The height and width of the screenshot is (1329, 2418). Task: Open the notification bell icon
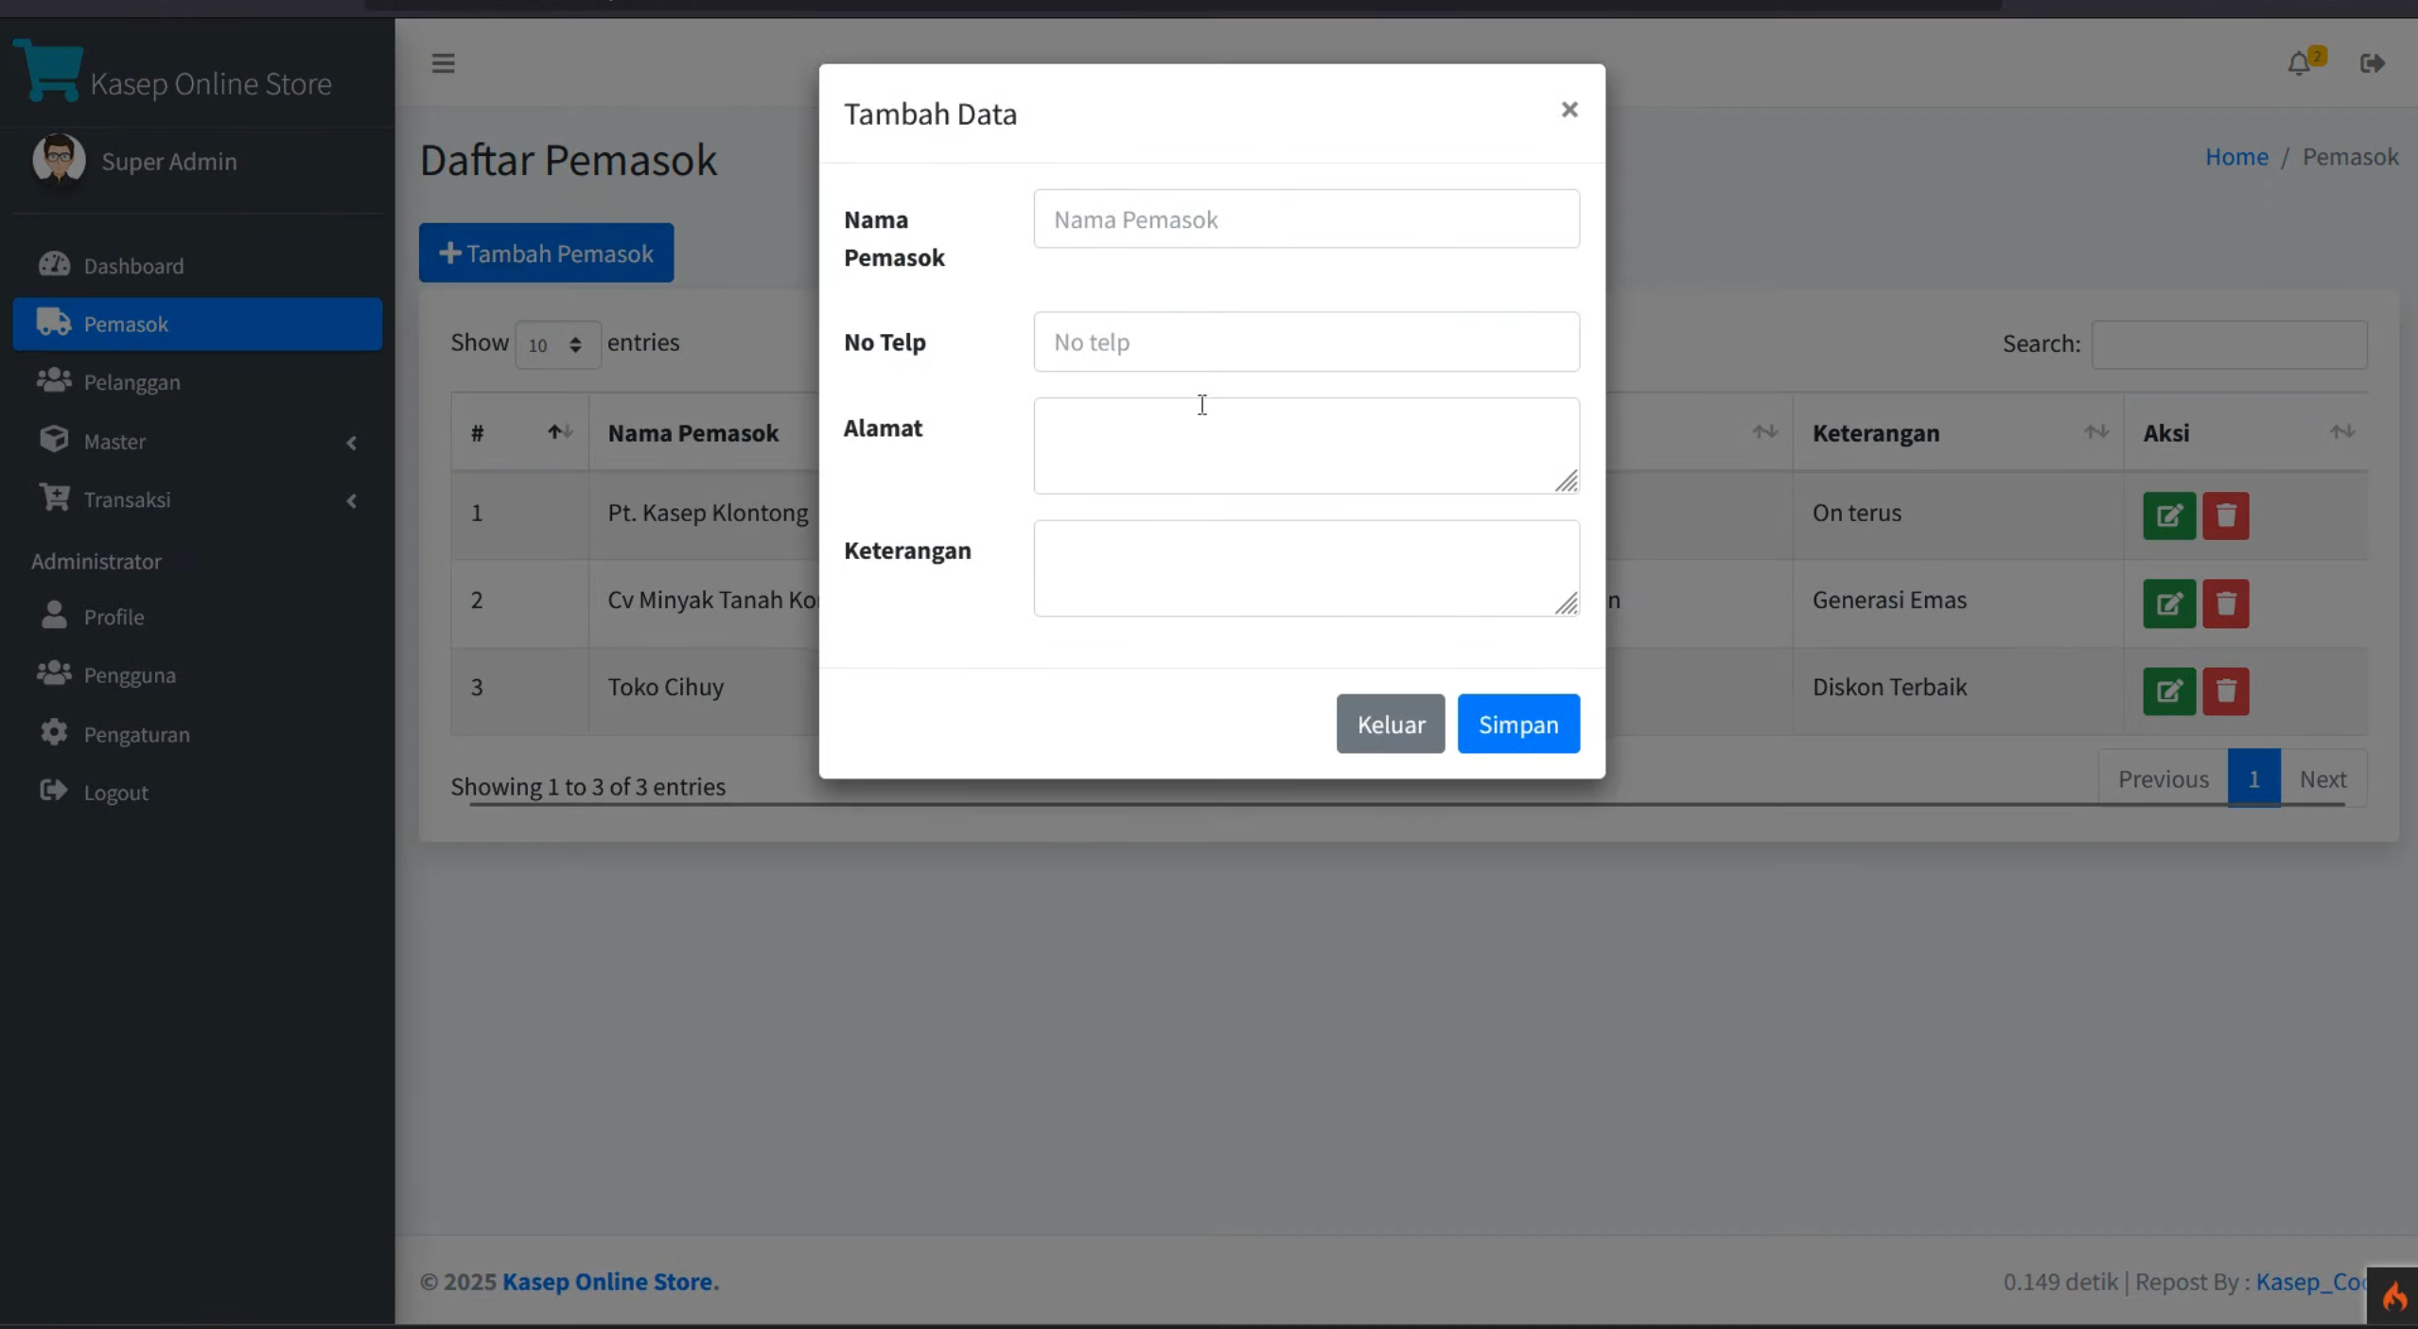tap(2299, 63)
